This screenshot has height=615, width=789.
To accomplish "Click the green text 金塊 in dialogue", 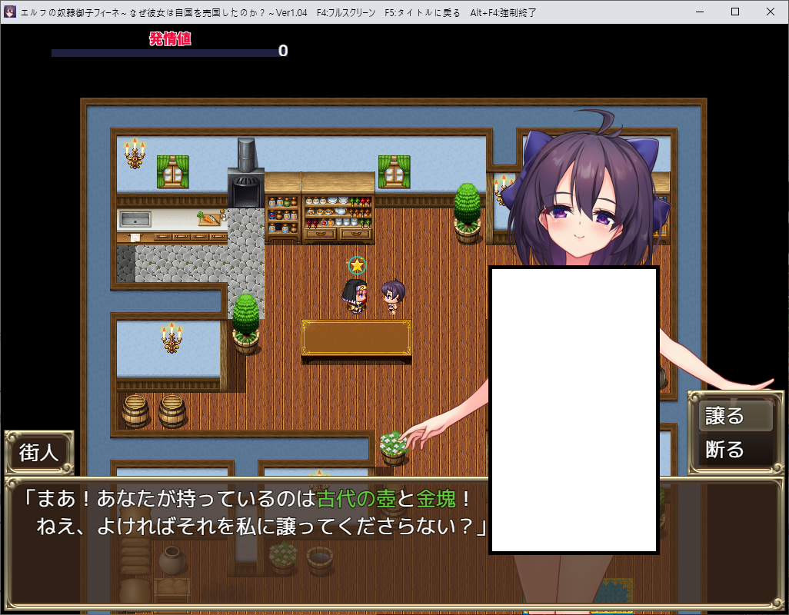I will click(436, 499).
